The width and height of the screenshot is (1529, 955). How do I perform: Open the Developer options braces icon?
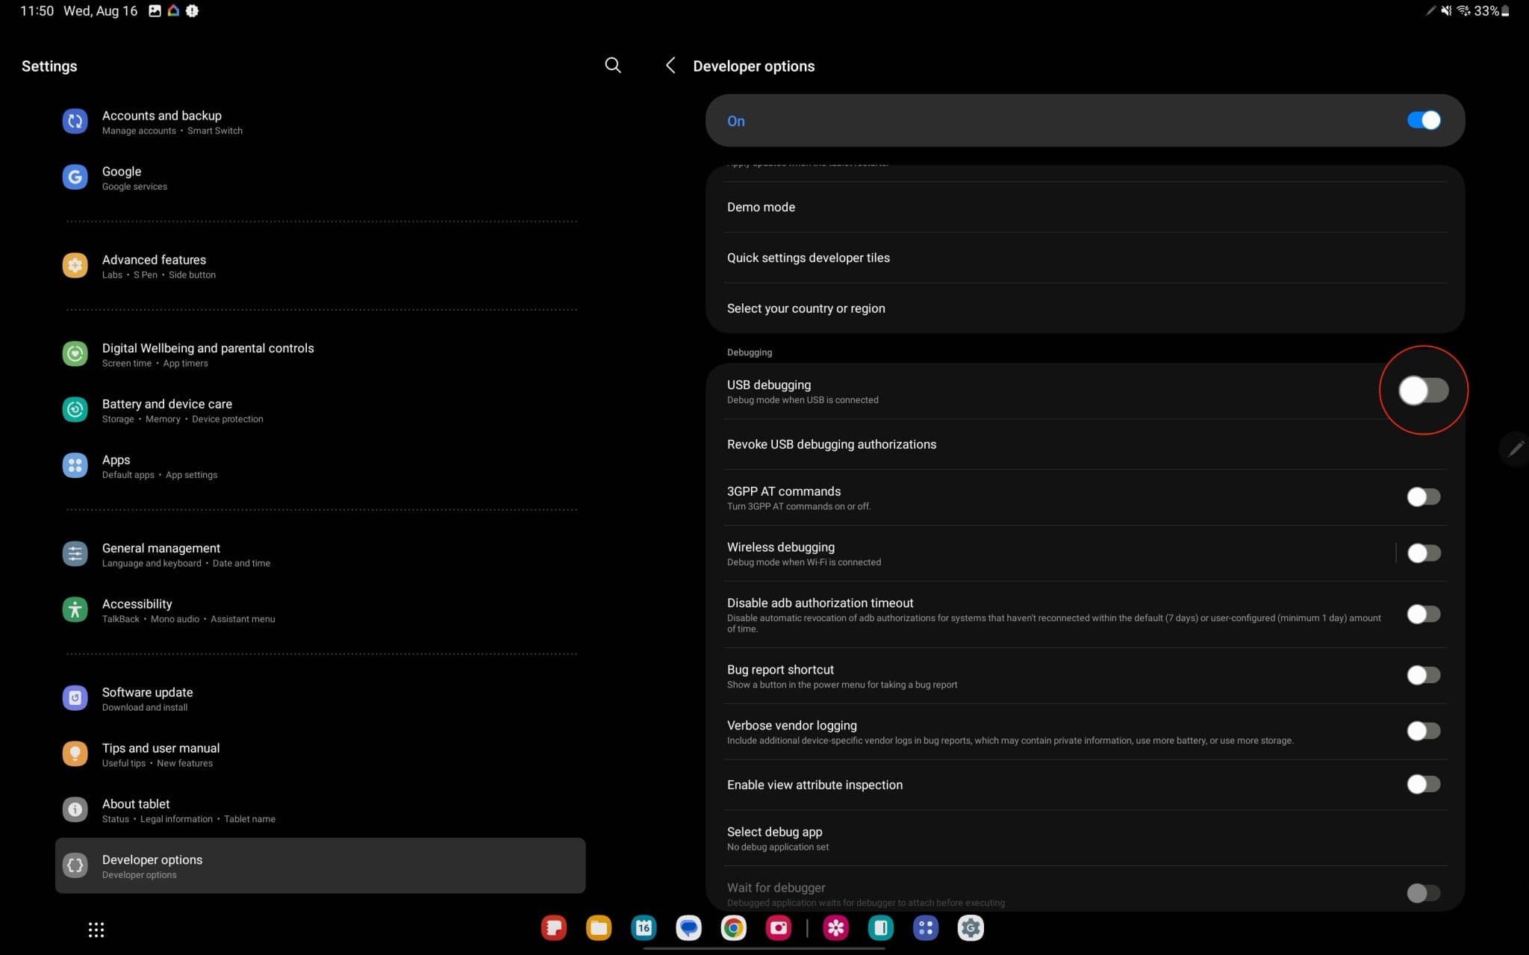75,865
